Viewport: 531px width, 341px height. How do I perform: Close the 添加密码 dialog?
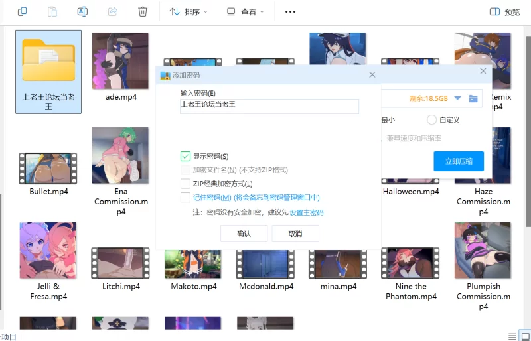(372, 74)
